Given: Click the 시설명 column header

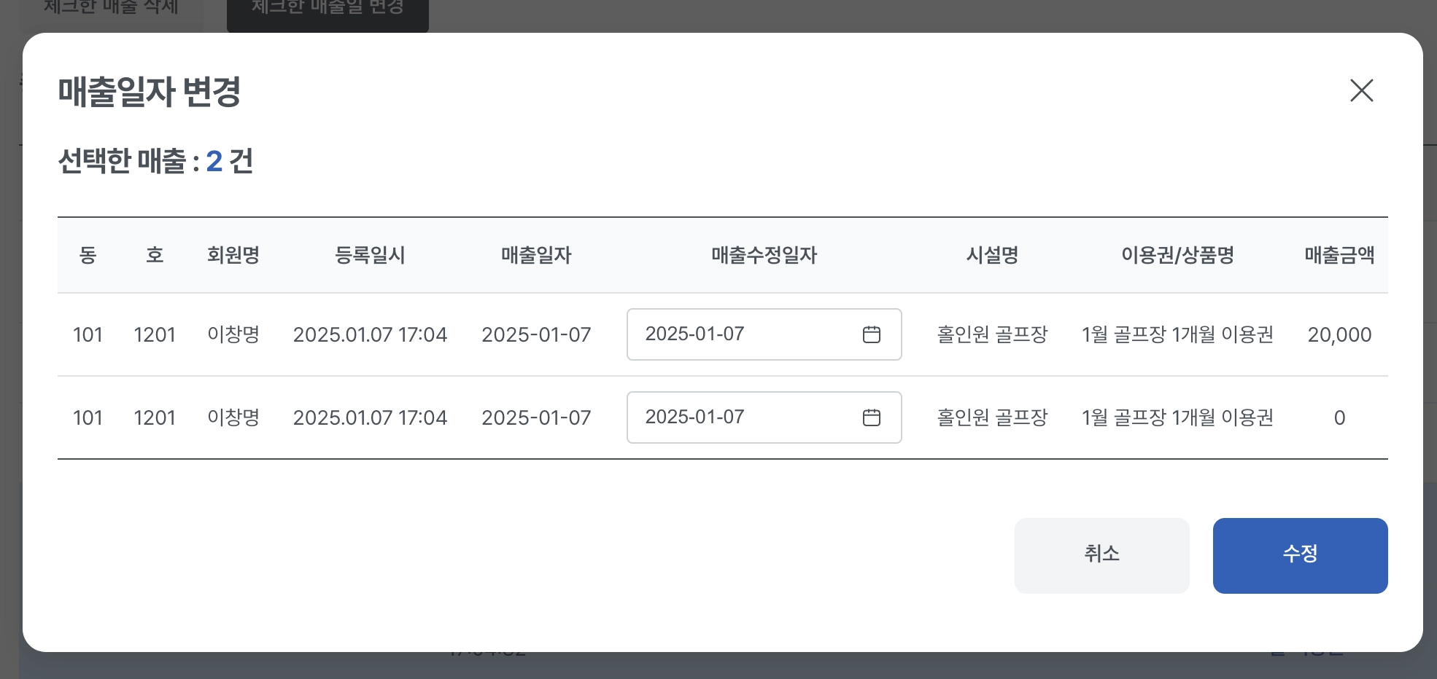Looking at the screenshot, I should 992,255.
